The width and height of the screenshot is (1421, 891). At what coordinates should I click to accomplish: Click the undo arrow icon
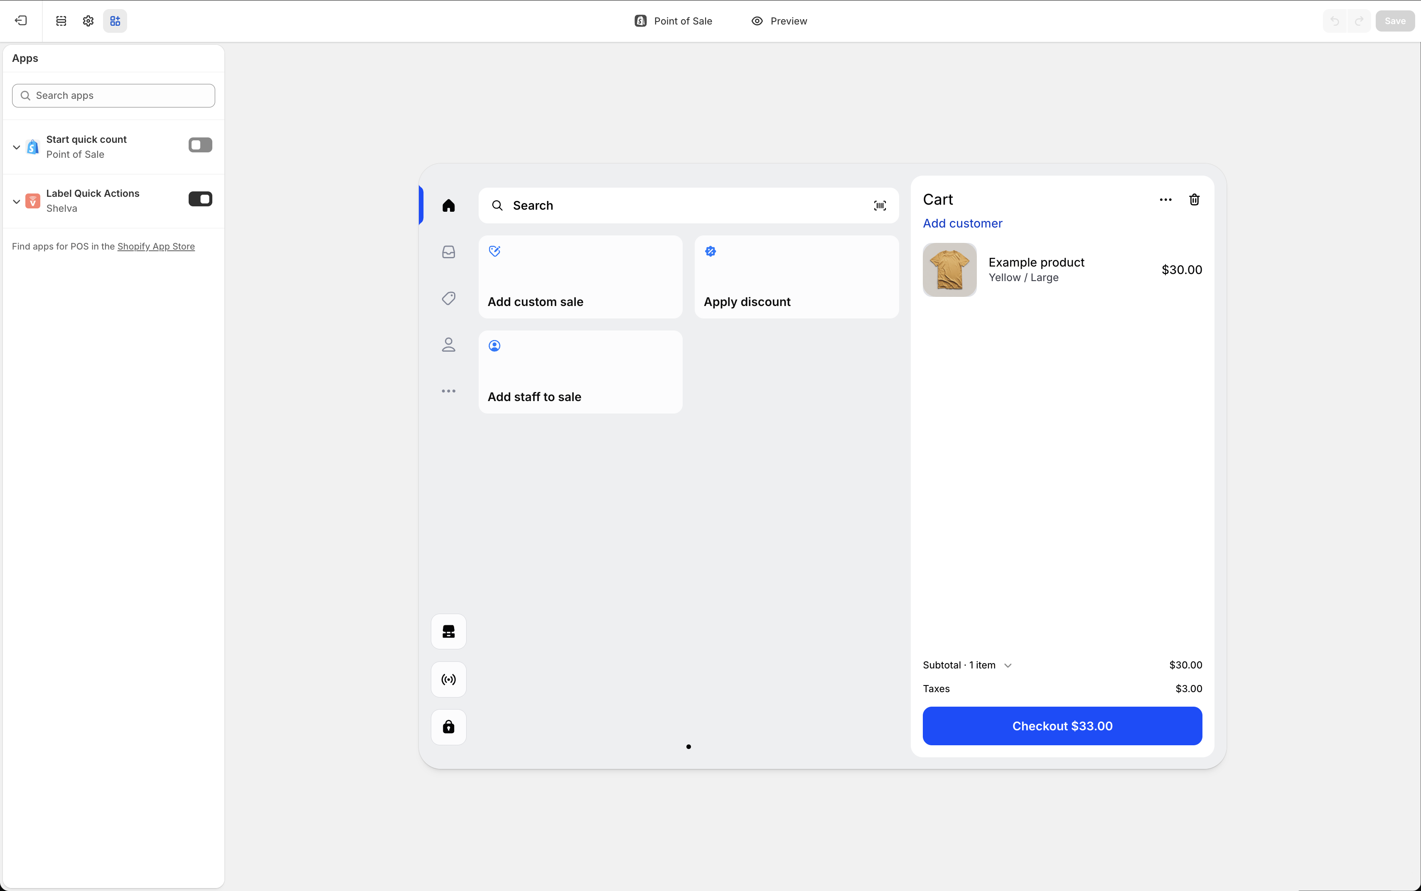click(x=1335, y=21)
